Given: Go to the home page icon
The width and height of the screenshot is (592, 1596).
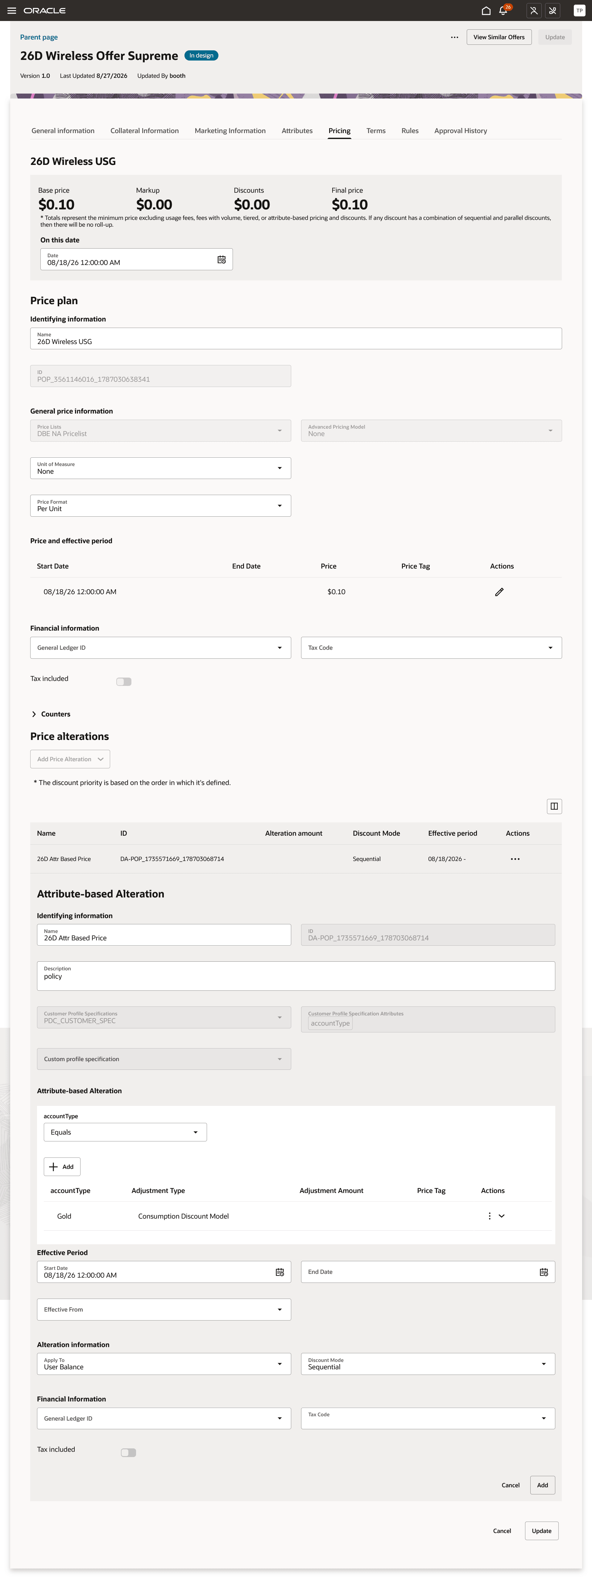Looking at the screenshot, I should (x=486, y=10).
